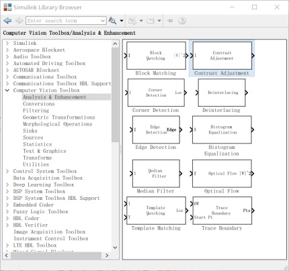Screen dimensions: 289x271
Task: Expand the Control System Toolbox node
Action: tap(7, 171)
